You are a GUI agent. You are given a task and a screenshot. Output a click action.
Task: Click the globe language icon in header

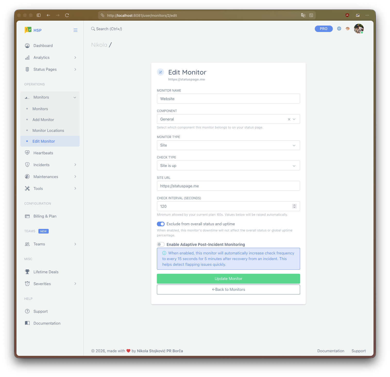(x=339, y=29)
